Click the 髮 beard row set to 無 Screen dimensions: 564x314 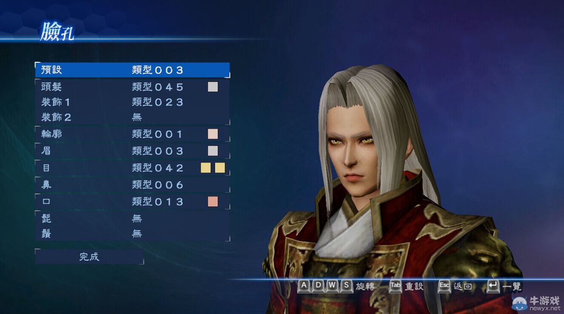click(x=132, y=233)
